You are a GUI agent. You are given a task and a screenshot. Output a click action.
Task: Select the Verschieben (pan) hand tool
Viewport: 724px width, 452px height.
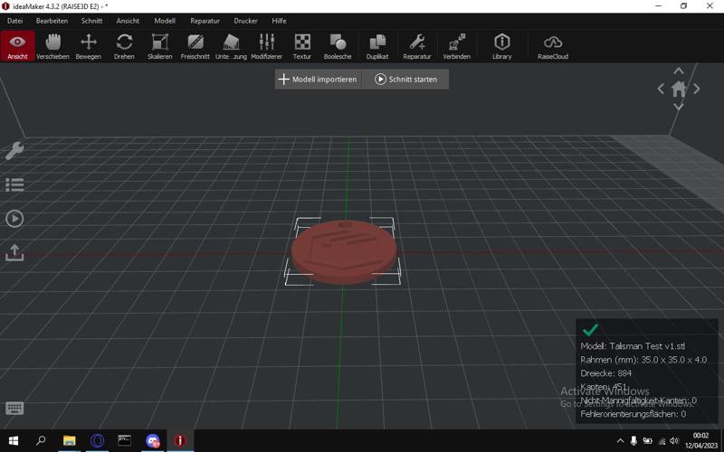click(x=52, y=45)
